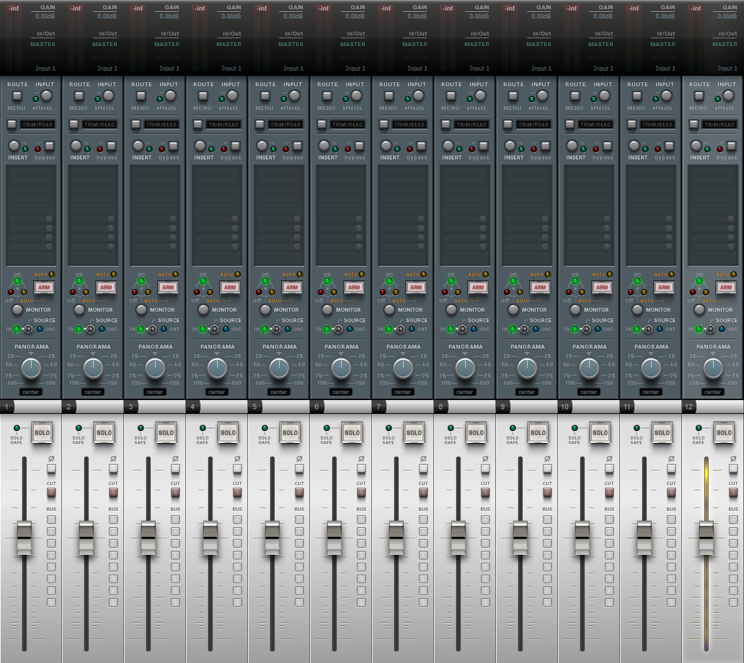The image size is (744, 663).
Task: Open the Input 1 selector on channel 8
Action: (x=480, y=69)
